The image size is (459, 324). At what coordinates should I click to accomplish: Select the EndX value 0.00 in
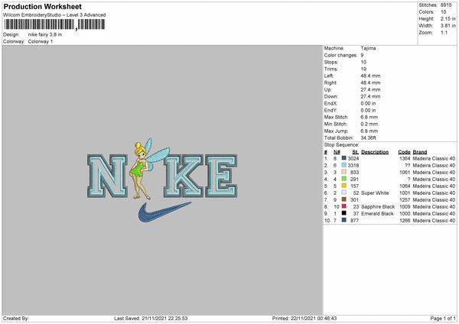(x=368, y=103)
